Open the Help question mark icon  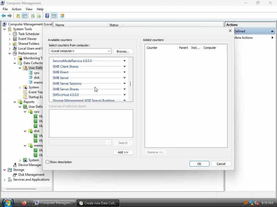pyautogui.click(x=47, y=16)
